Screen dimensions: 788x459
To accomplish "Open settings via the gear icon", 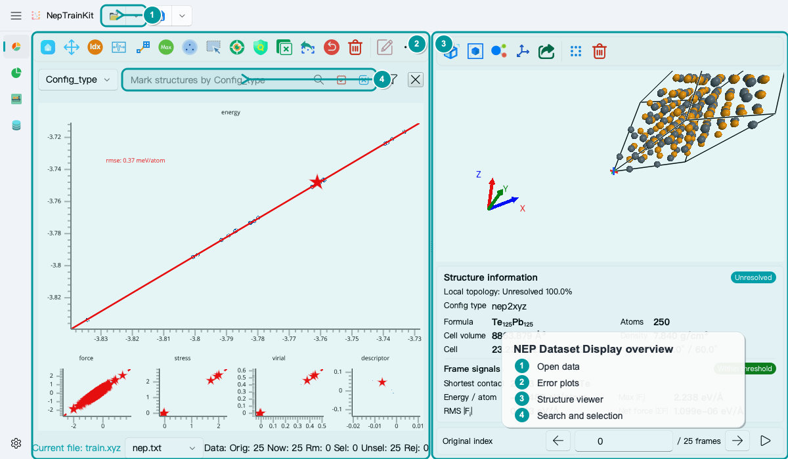I will 16,443.
